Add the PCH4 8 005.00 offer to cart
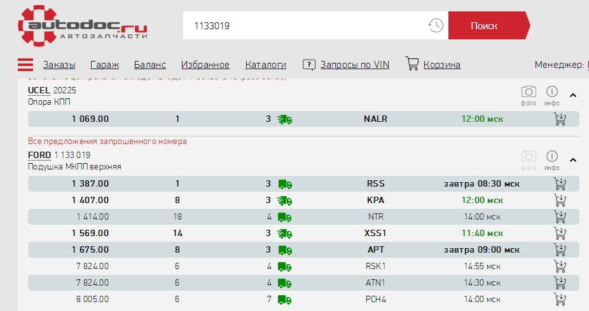The width and height of the screenshot is (589, 311). [560, 300]
